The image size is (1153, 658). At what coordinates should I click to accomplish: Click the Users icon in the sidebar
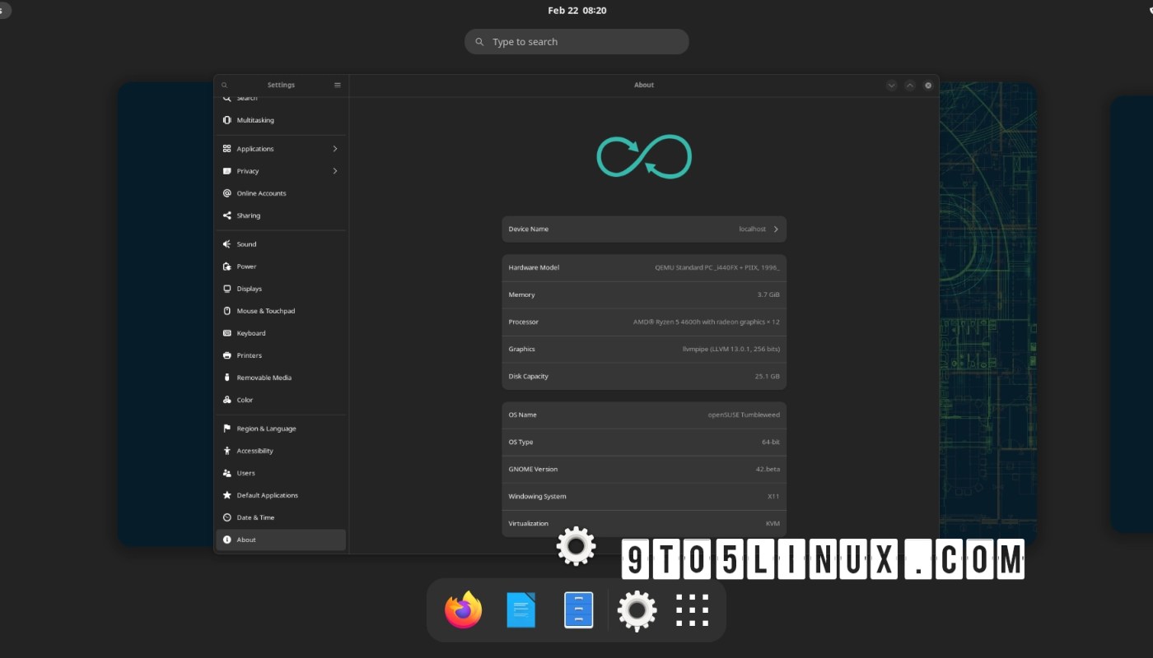227,473
